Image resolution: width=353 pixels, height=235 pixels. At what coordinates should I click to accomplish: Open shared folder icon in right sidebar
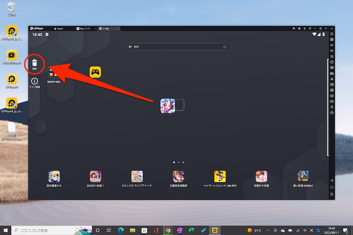[x=332, y=101]
